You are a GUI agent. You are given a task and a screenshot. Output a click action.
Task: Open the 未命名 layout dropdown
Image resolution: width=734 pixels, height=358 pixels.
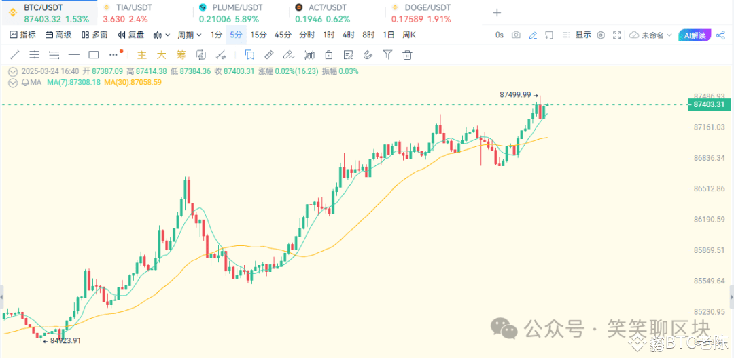coord(650,35)
